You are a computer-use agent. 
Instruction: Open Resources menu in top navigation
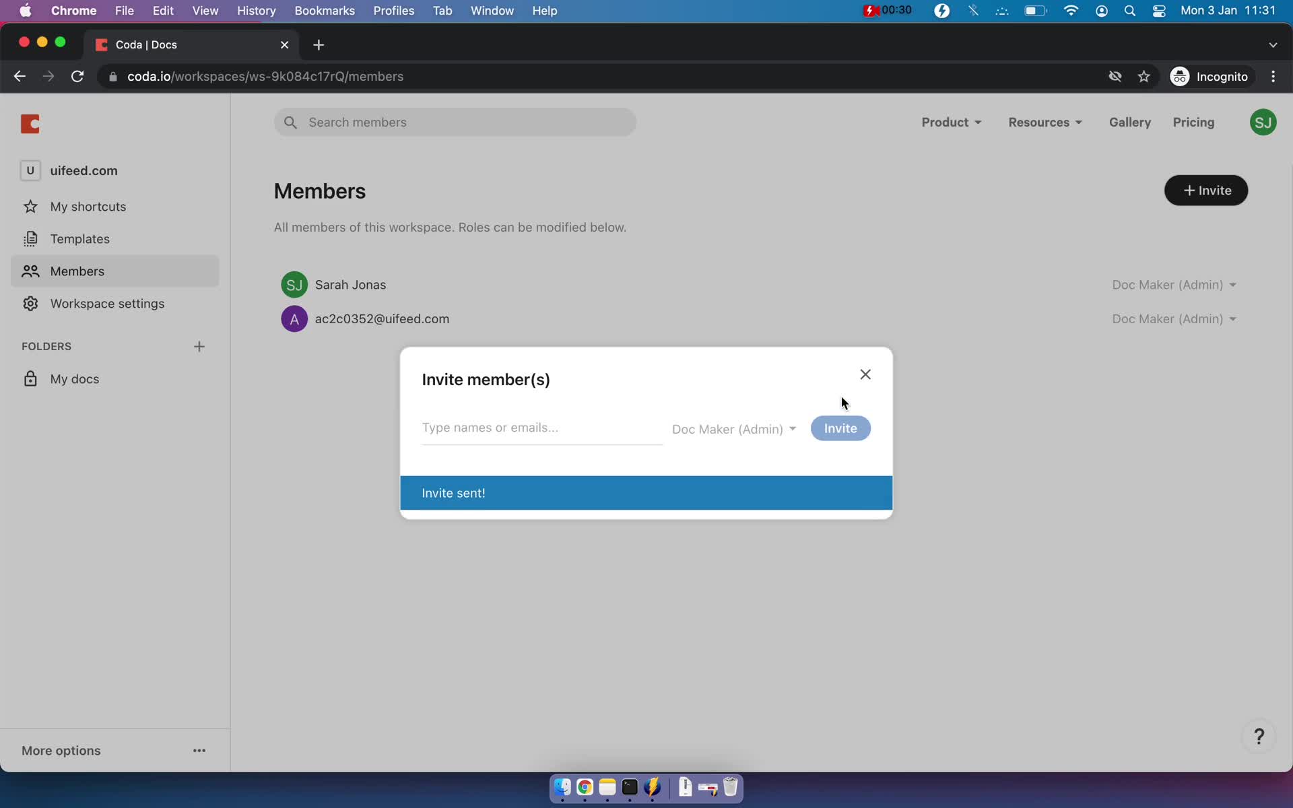tap(1045, 122)
